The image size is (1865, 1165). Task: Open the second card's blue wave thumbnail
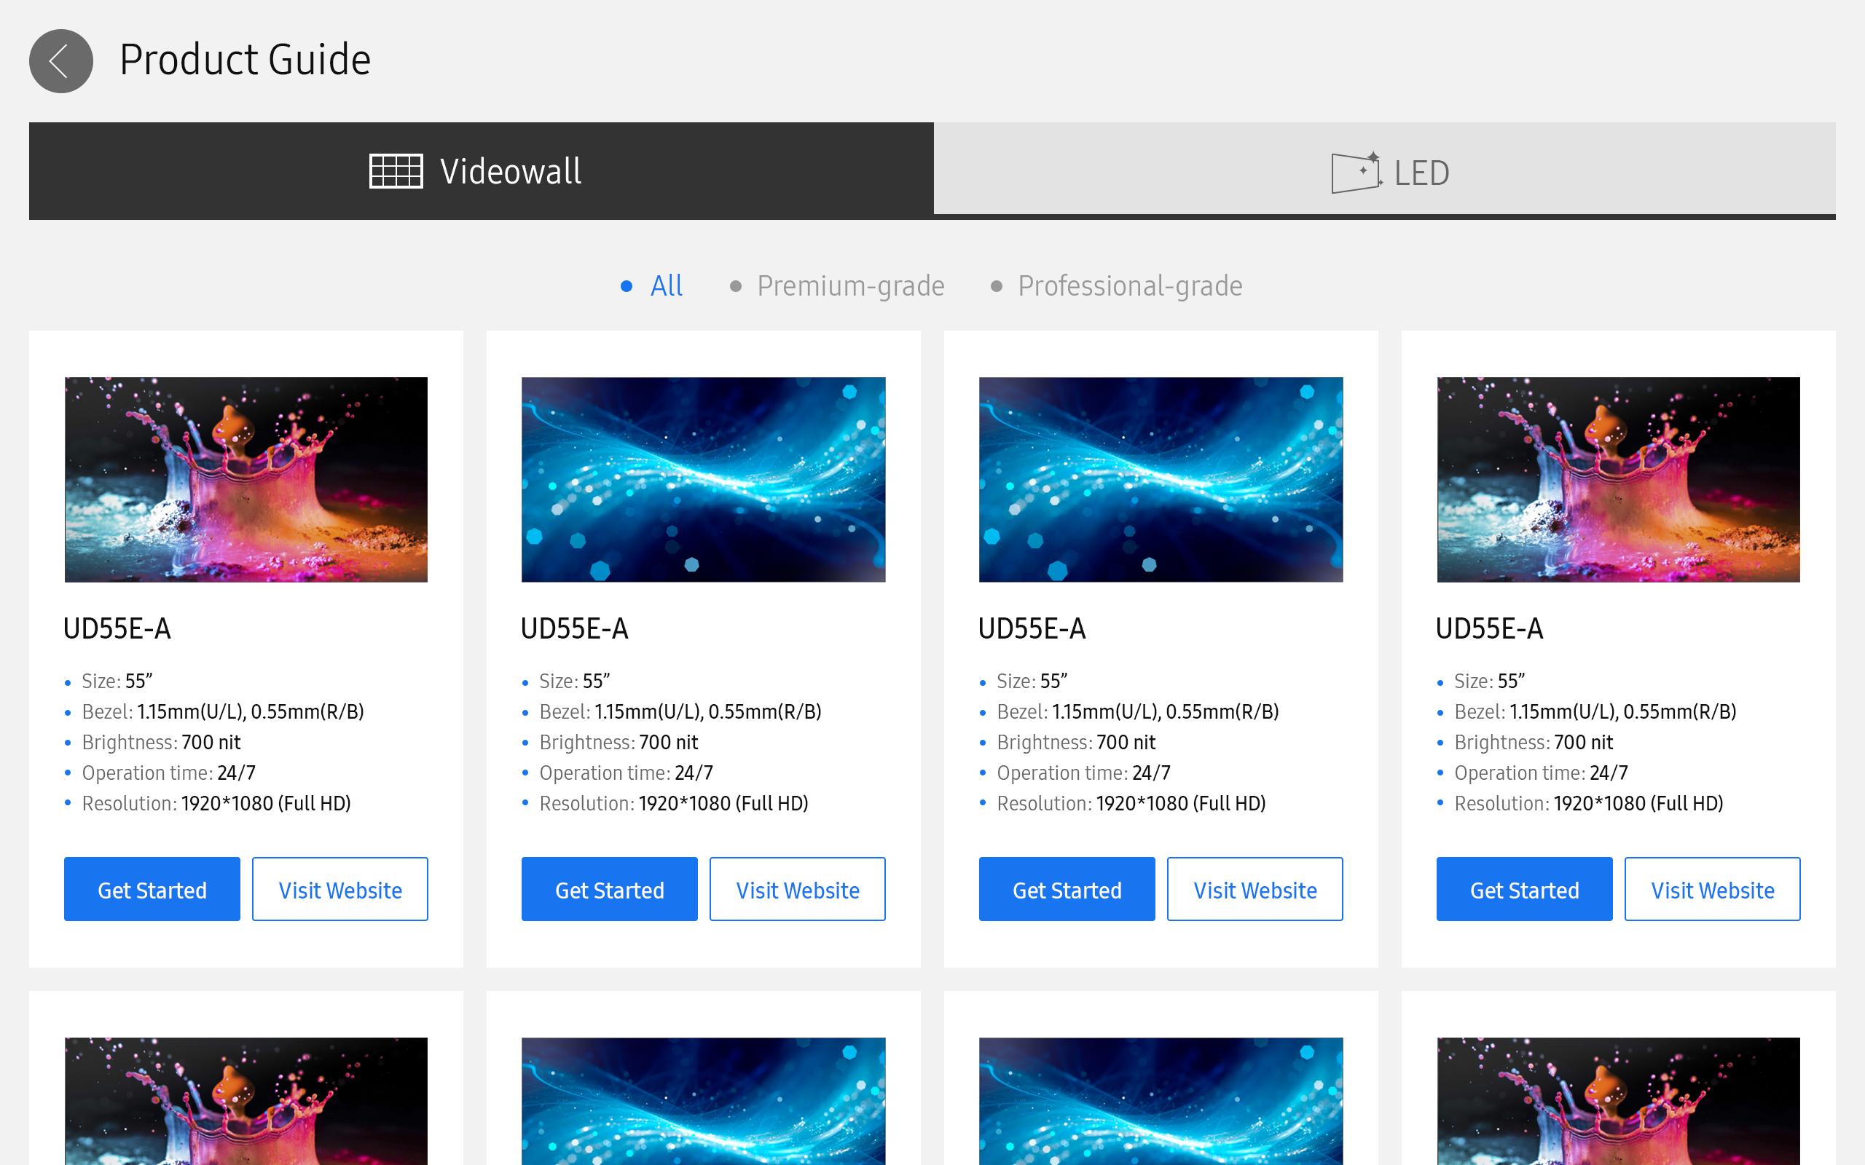[704, 479]
